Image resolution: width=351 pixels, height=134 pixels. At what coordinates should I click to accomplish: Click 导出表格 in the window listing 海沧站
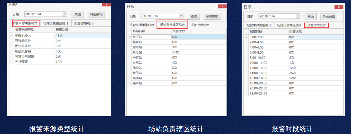pos(212,17)
